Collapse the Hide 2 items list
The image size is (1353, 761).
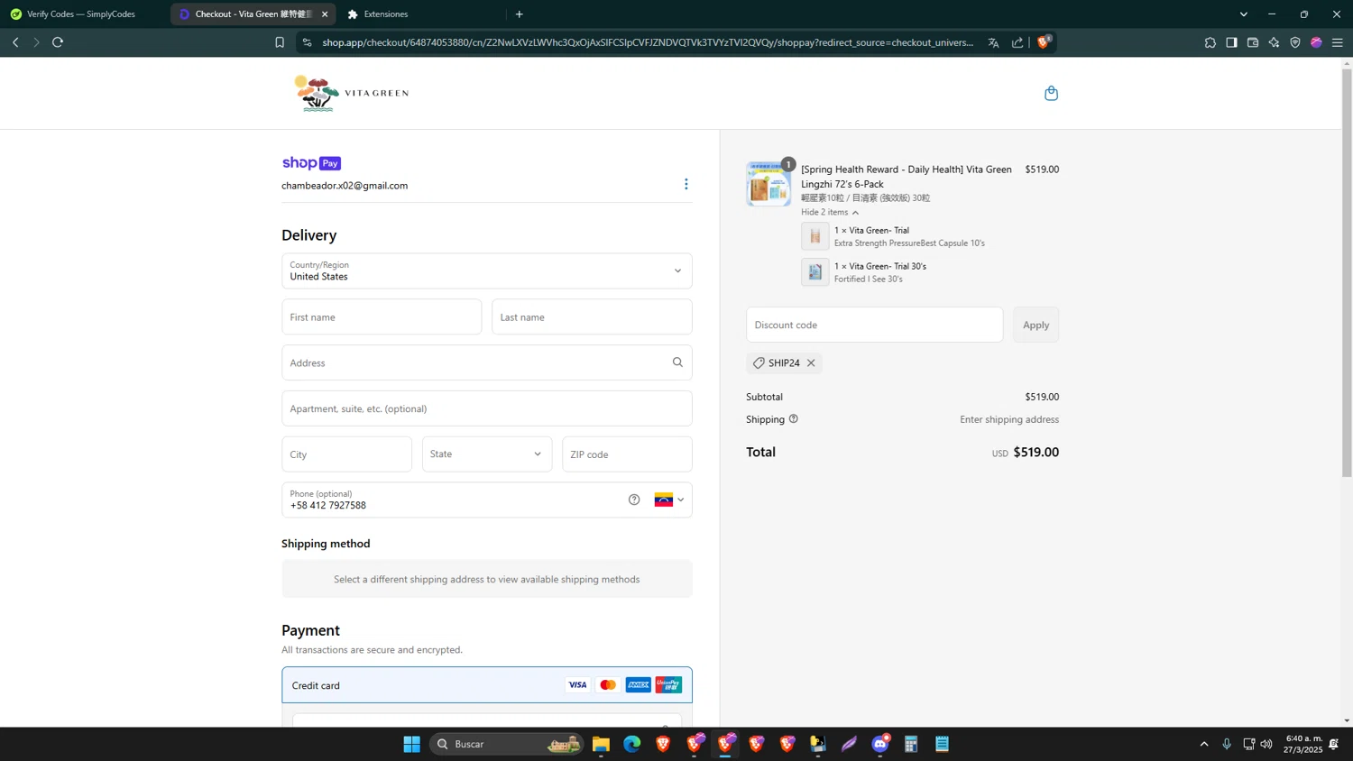pyautogui.click(x=830, y=212)
